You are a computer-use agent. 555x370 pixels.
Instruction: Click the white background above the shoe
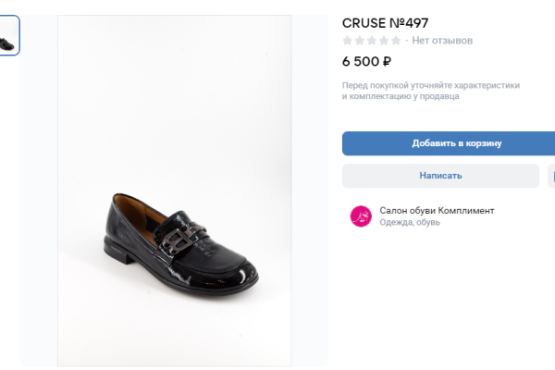[175, 92]
